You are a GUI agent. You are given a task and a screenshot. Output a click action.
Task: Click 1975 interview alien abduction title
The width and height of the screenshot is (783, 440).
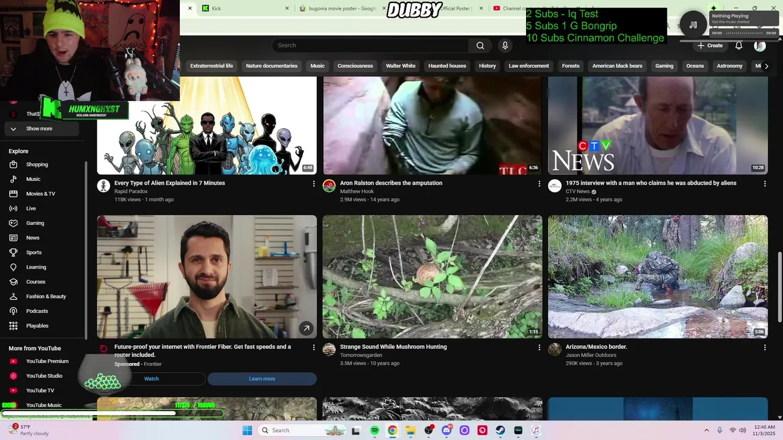(651, 183)
